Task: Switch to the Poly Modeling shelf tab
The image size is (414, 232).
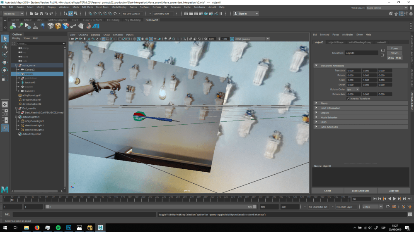Action: (132, 20)
